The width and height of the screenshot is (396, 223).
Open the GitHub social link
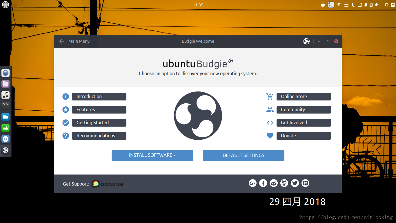(x=284, y=183)
